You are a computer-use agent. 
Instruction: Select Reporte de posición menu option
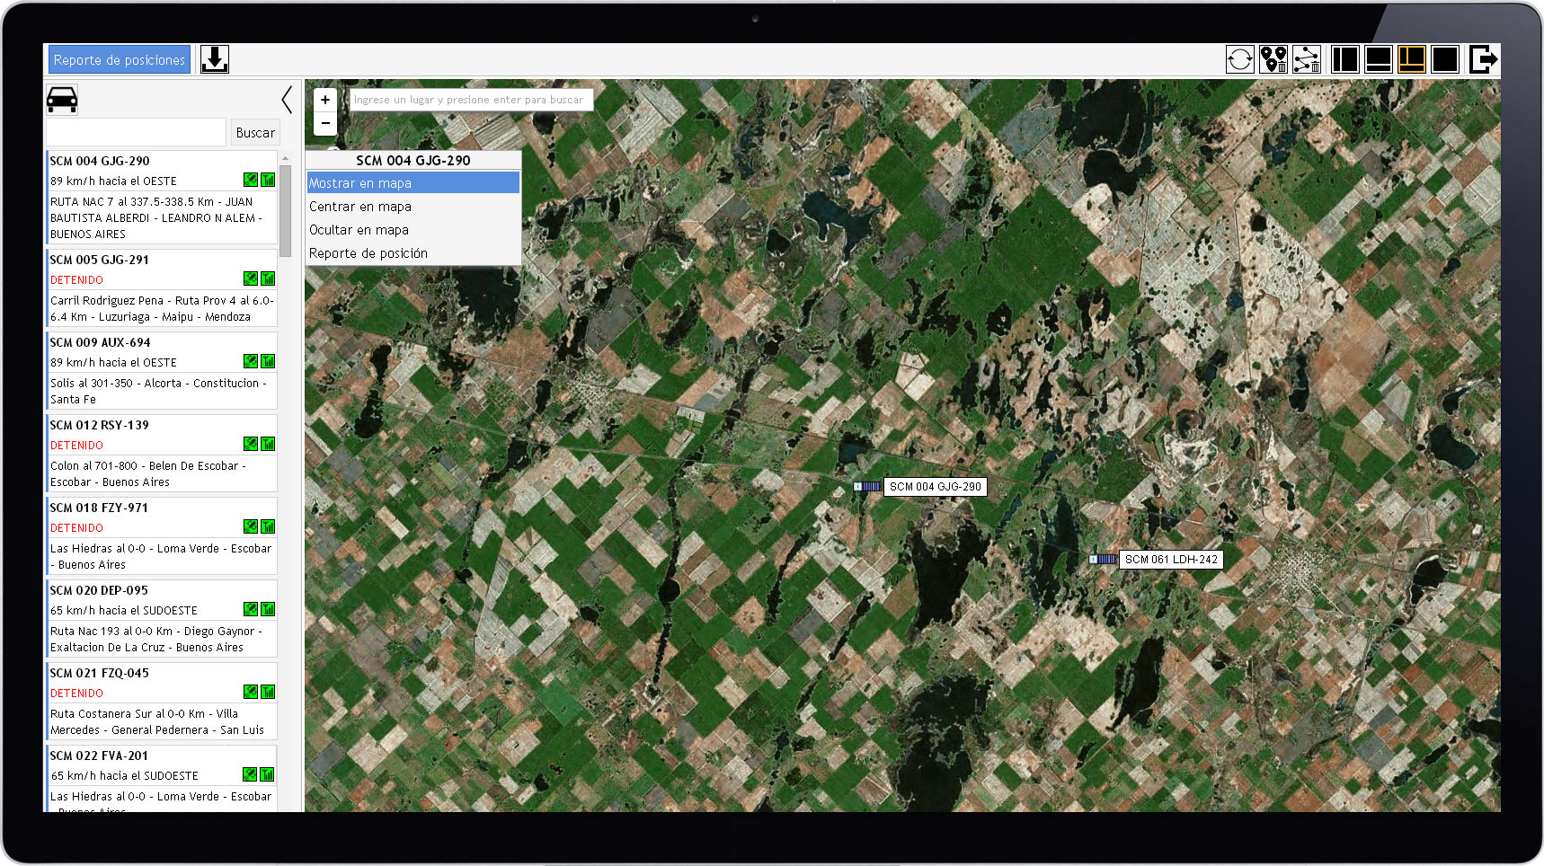pyautogui.click(x=413, y=252)
